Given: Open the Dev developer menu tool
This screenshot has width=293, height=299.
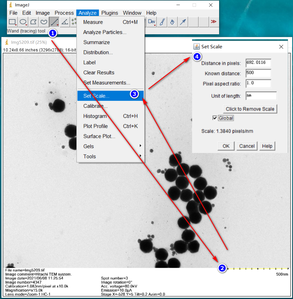Looking at the screenshot, I should [152, 22].
